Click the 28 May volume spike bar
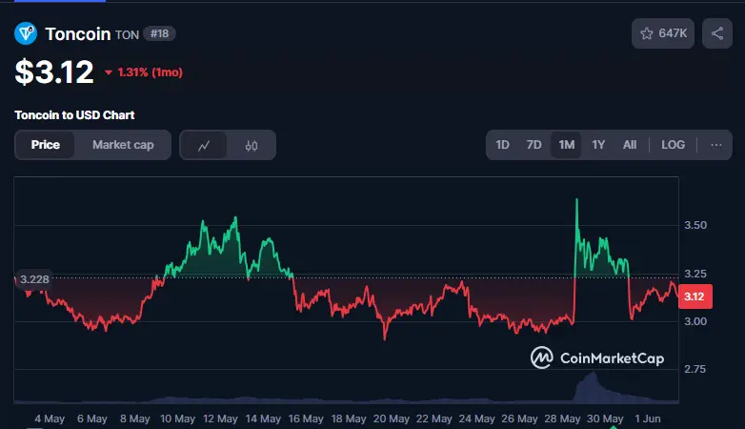The image size is (745, 429). tap(591, 387)
